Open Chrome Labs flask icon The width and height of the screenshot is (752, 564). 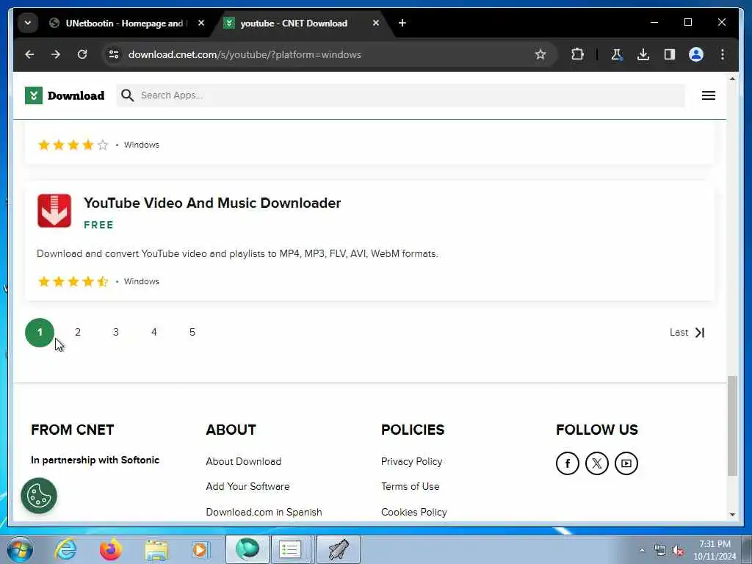pos(617,54)
